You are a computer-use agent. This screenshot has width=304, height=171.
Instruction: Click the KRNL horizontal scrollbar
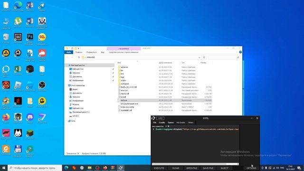coord(195,164)
